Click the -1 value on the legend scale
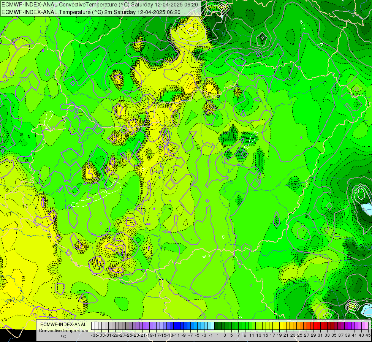This screenshot has height=342, width=372. 211,335
